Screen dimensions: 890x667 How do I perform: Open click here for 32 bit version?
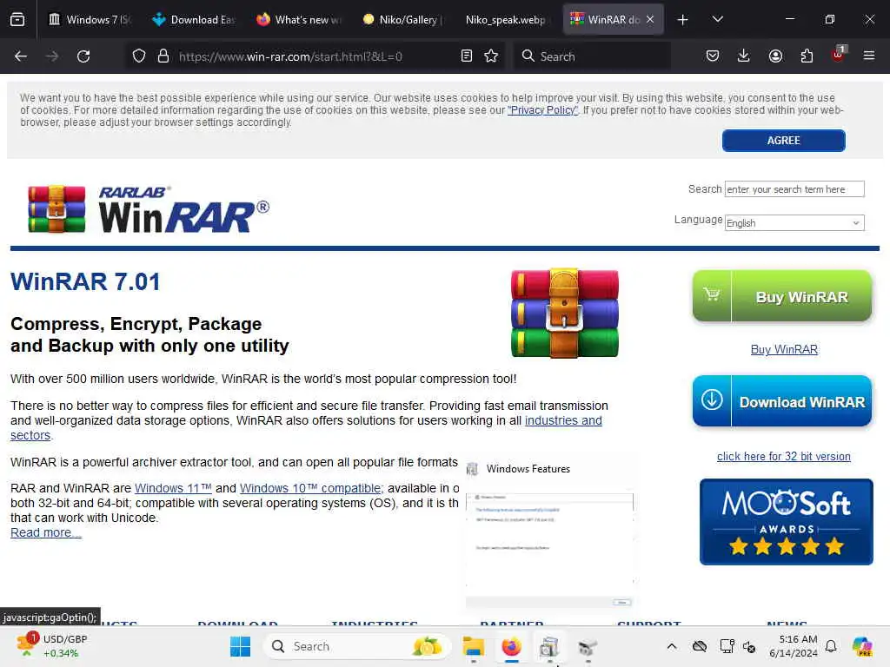pos(783,457)
